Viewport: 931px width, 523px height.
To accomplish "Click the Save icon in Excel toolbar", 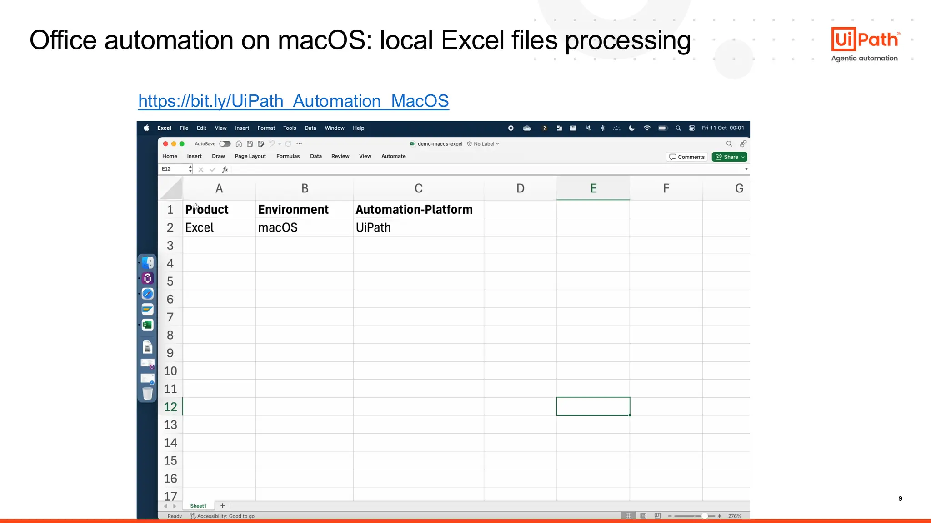I will (x=250, y=144).
